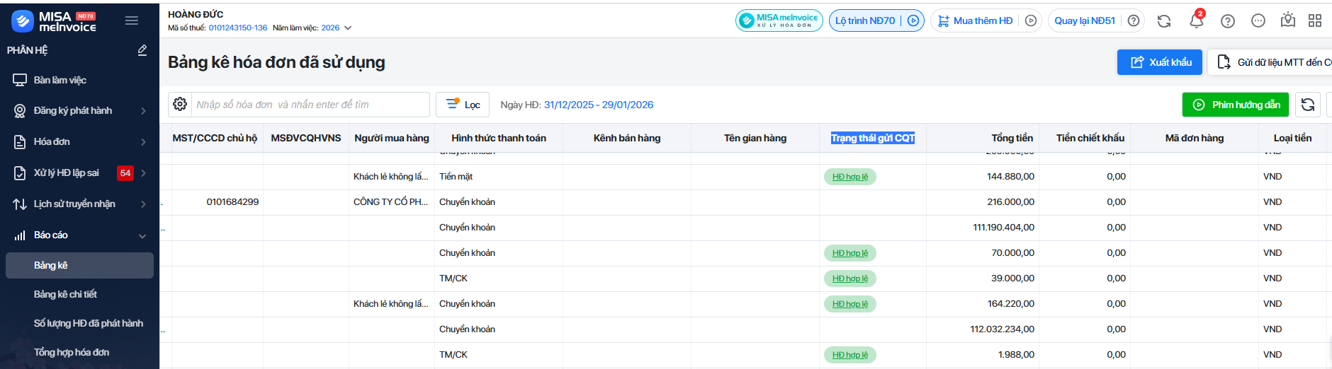Expand Đăng ký phát hành chevron
Image resolution: width=1332 pixels, height=369 pixels.
coord(143,111)
